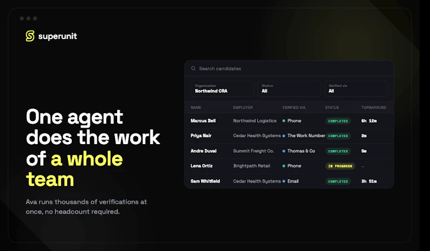Viewport: 430px width, 251px height.
Task: Click the 2m turnaround value
Action: click(364, 136)
